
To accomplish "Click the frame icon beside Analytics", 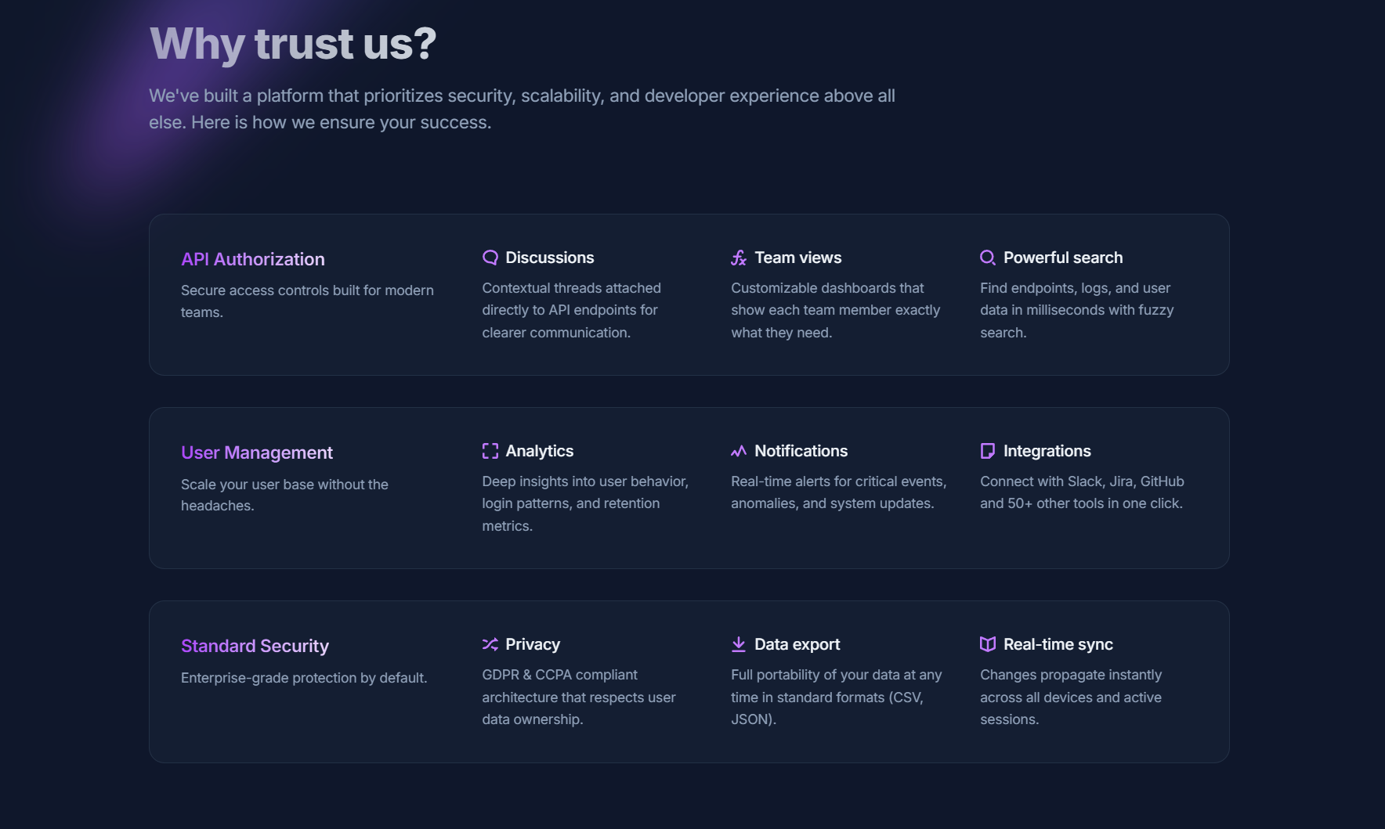I will 490,451.
